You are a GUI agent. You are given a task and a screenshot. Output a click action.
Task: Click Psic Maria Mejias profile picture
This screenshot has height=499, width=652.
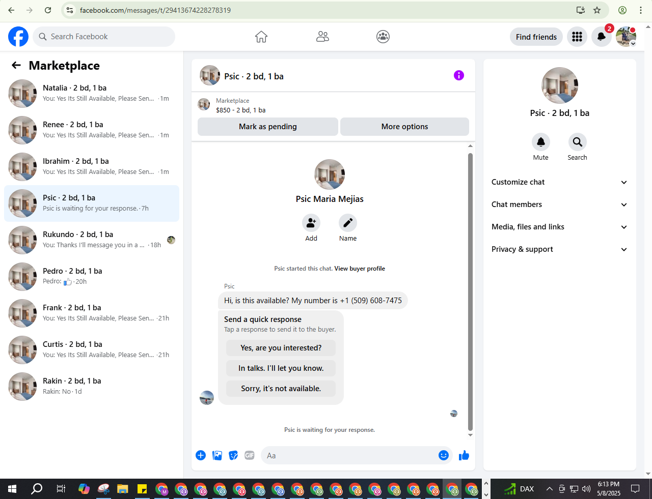tap(330, 174)
